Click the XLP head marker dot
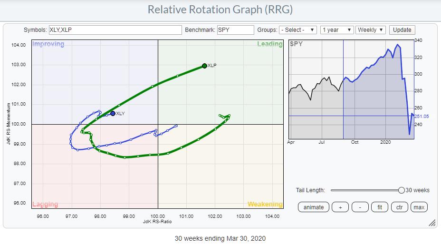Screen dimensions: 441x245 pyautogui.click(x=204, y=66)
